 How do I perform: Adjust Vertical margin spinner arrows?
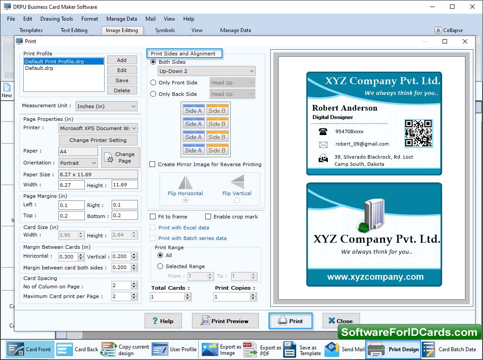(134, 256)
